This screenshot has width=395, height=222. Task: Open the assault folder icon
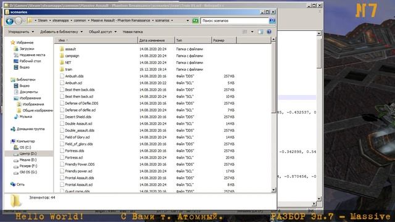click(x=62, y=49)
